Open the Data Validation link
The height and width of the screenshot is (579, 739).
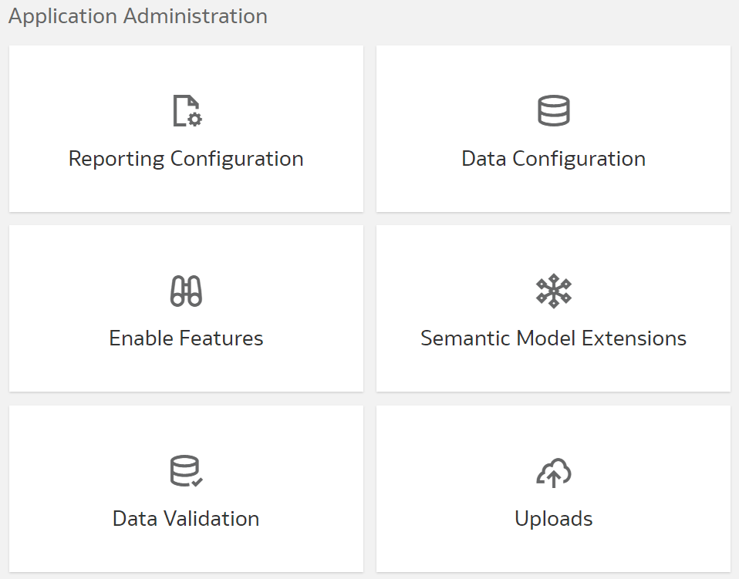[x=184, y=519]
